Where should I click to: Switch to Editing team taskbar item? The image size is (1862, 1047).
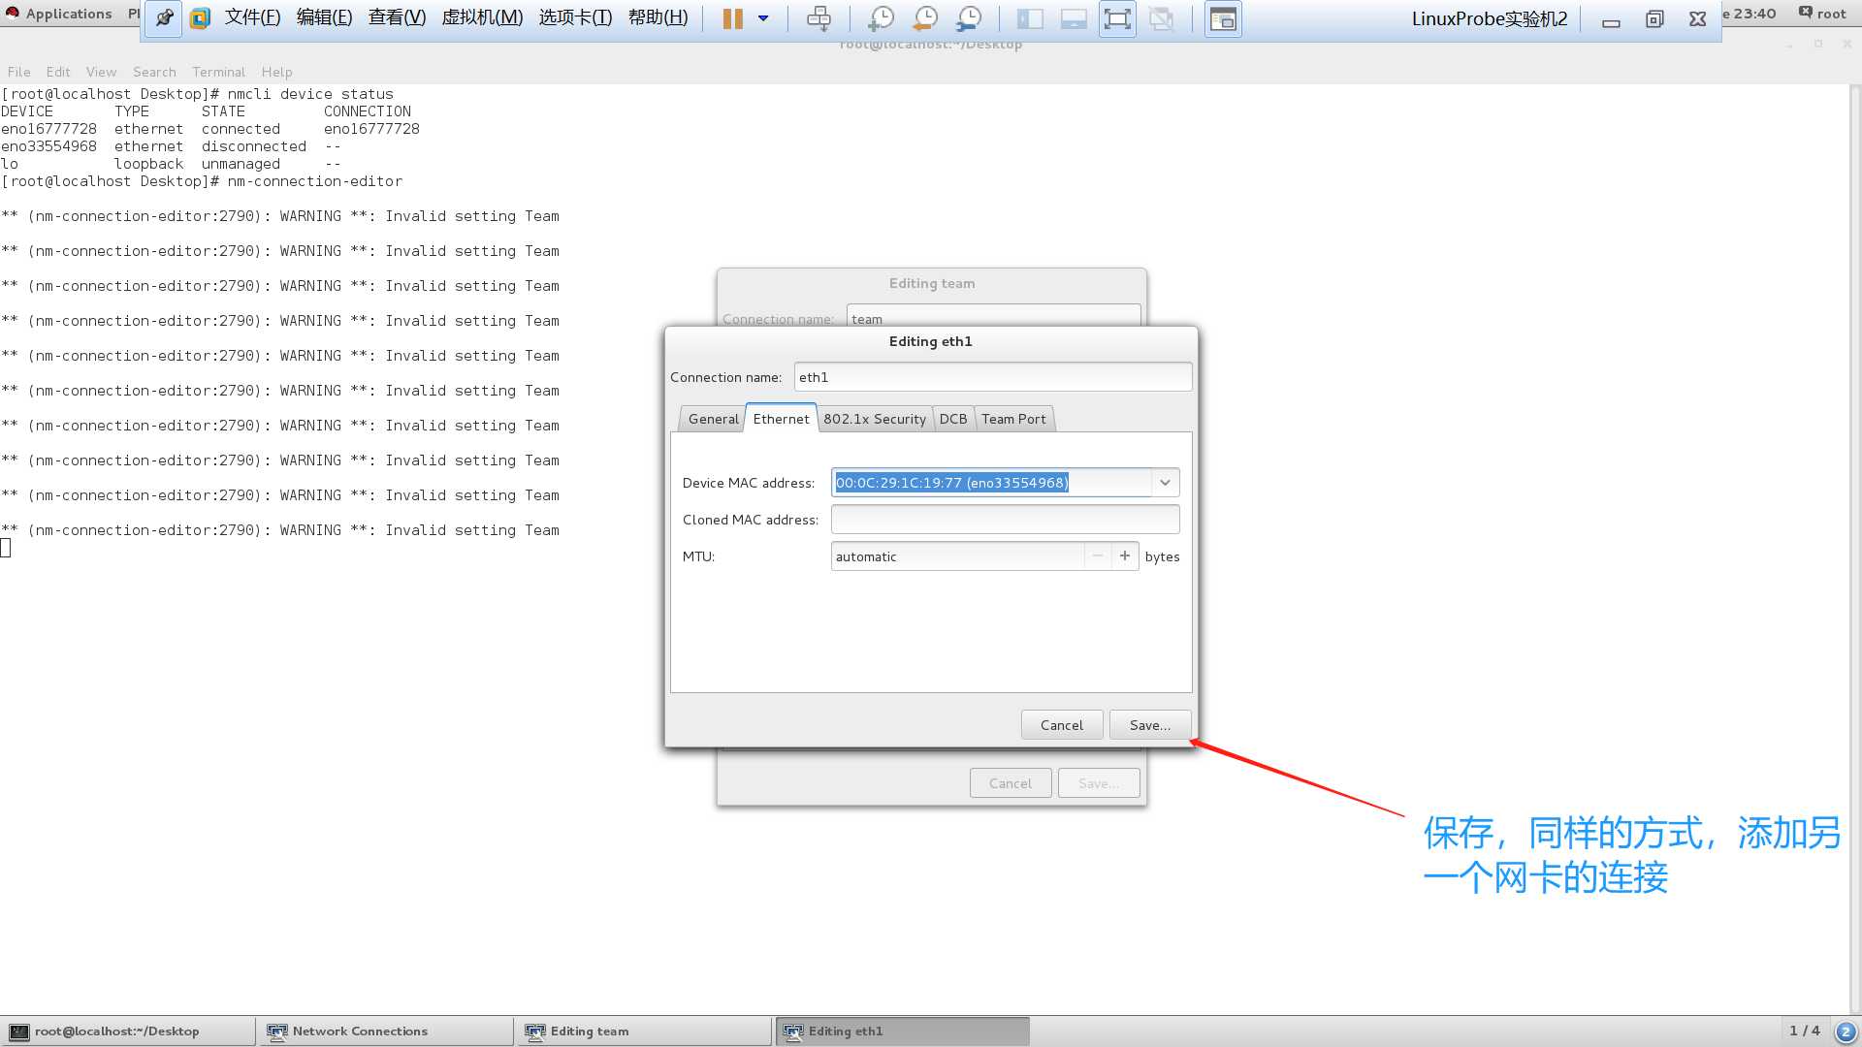644,1031
